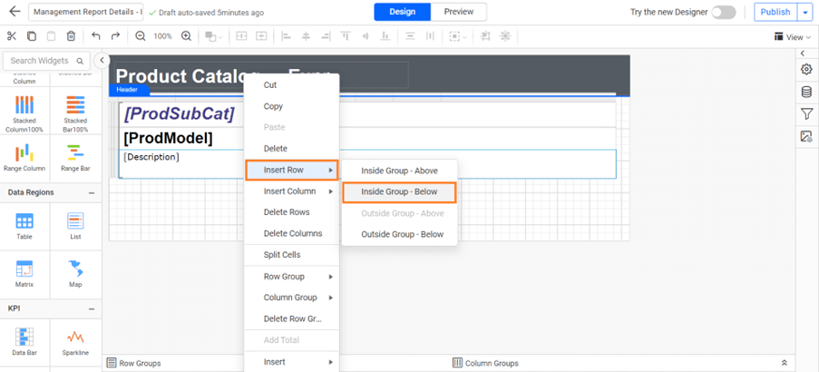819x372 pixels.
Task: Toggle the Try the new Designer switch
Action: pos(724,12)
